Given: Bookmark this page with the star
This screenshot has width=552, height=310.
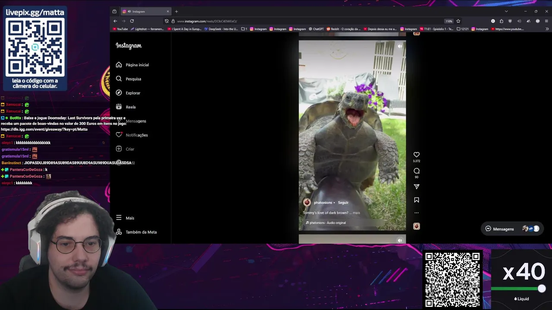Looking at the screenshot, I should (x=458, y=21).
